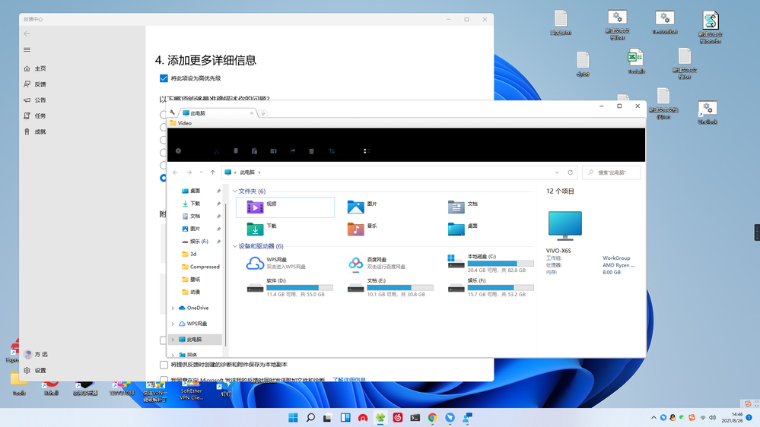Click the rename icon in the explorer toolbar

[x=273, y=151]
